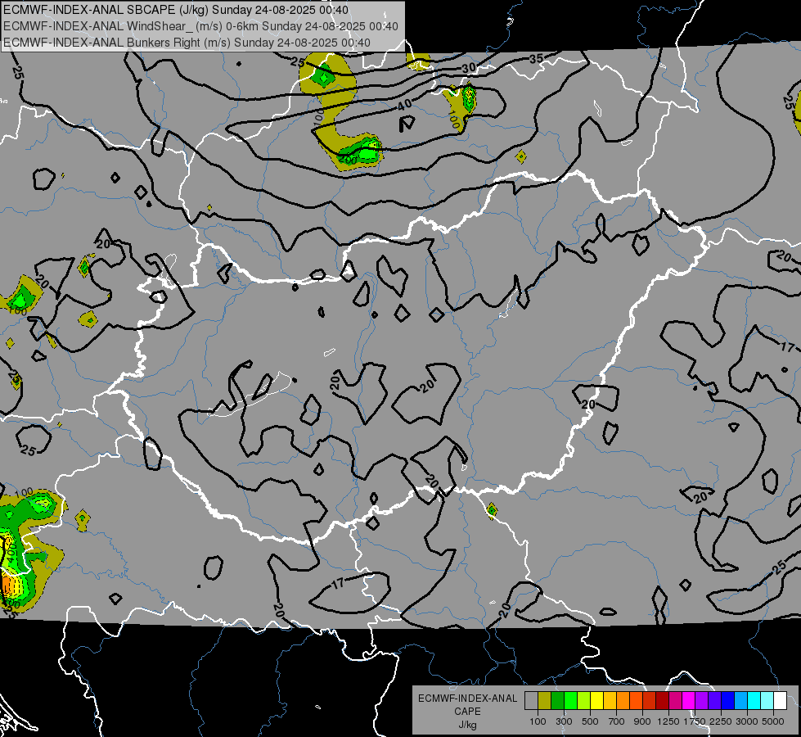
Task: Click the 2250 value under the color bar
Action: click(721, 721)
